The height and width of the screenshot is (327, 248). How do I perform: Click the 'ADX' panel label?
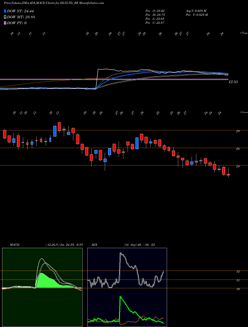(94, 245)
